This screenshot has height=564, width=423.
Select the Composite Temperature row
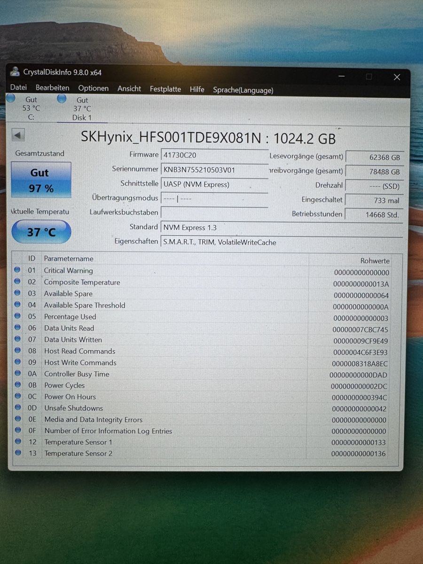pos(202,283)
